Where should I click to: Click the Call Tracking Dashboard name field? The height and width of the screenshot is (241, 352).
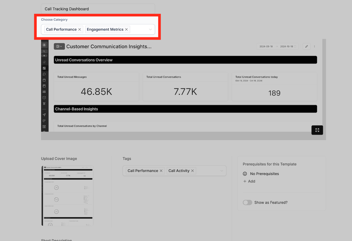[98, 9]
